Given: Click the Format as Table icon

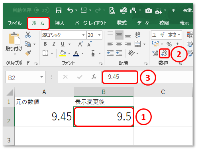Looking at the screenshot, I should (190, 44).
